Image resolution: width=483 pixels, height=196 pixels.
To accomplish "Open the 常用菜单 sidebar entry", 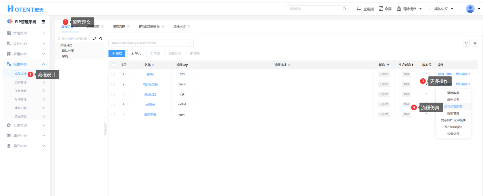I will pos(26,33).
